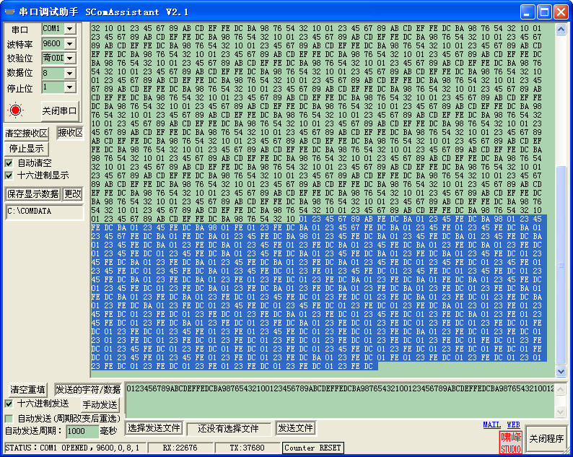
Task: Click the receive area scroll up arrow
Action: click(561, 30)
